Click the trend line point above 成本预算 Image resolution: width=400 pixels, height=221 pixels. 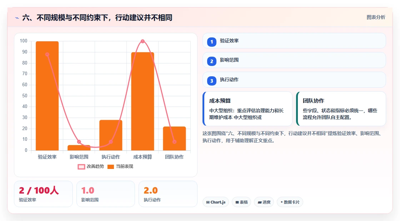click(x=142, y=41)
